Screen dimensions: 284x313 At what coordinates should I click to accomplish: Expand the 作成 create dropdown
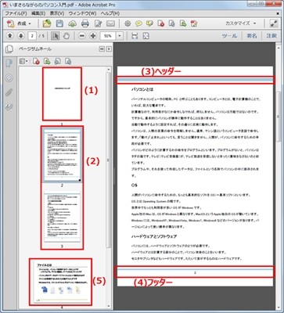click(x=20, y=23)
